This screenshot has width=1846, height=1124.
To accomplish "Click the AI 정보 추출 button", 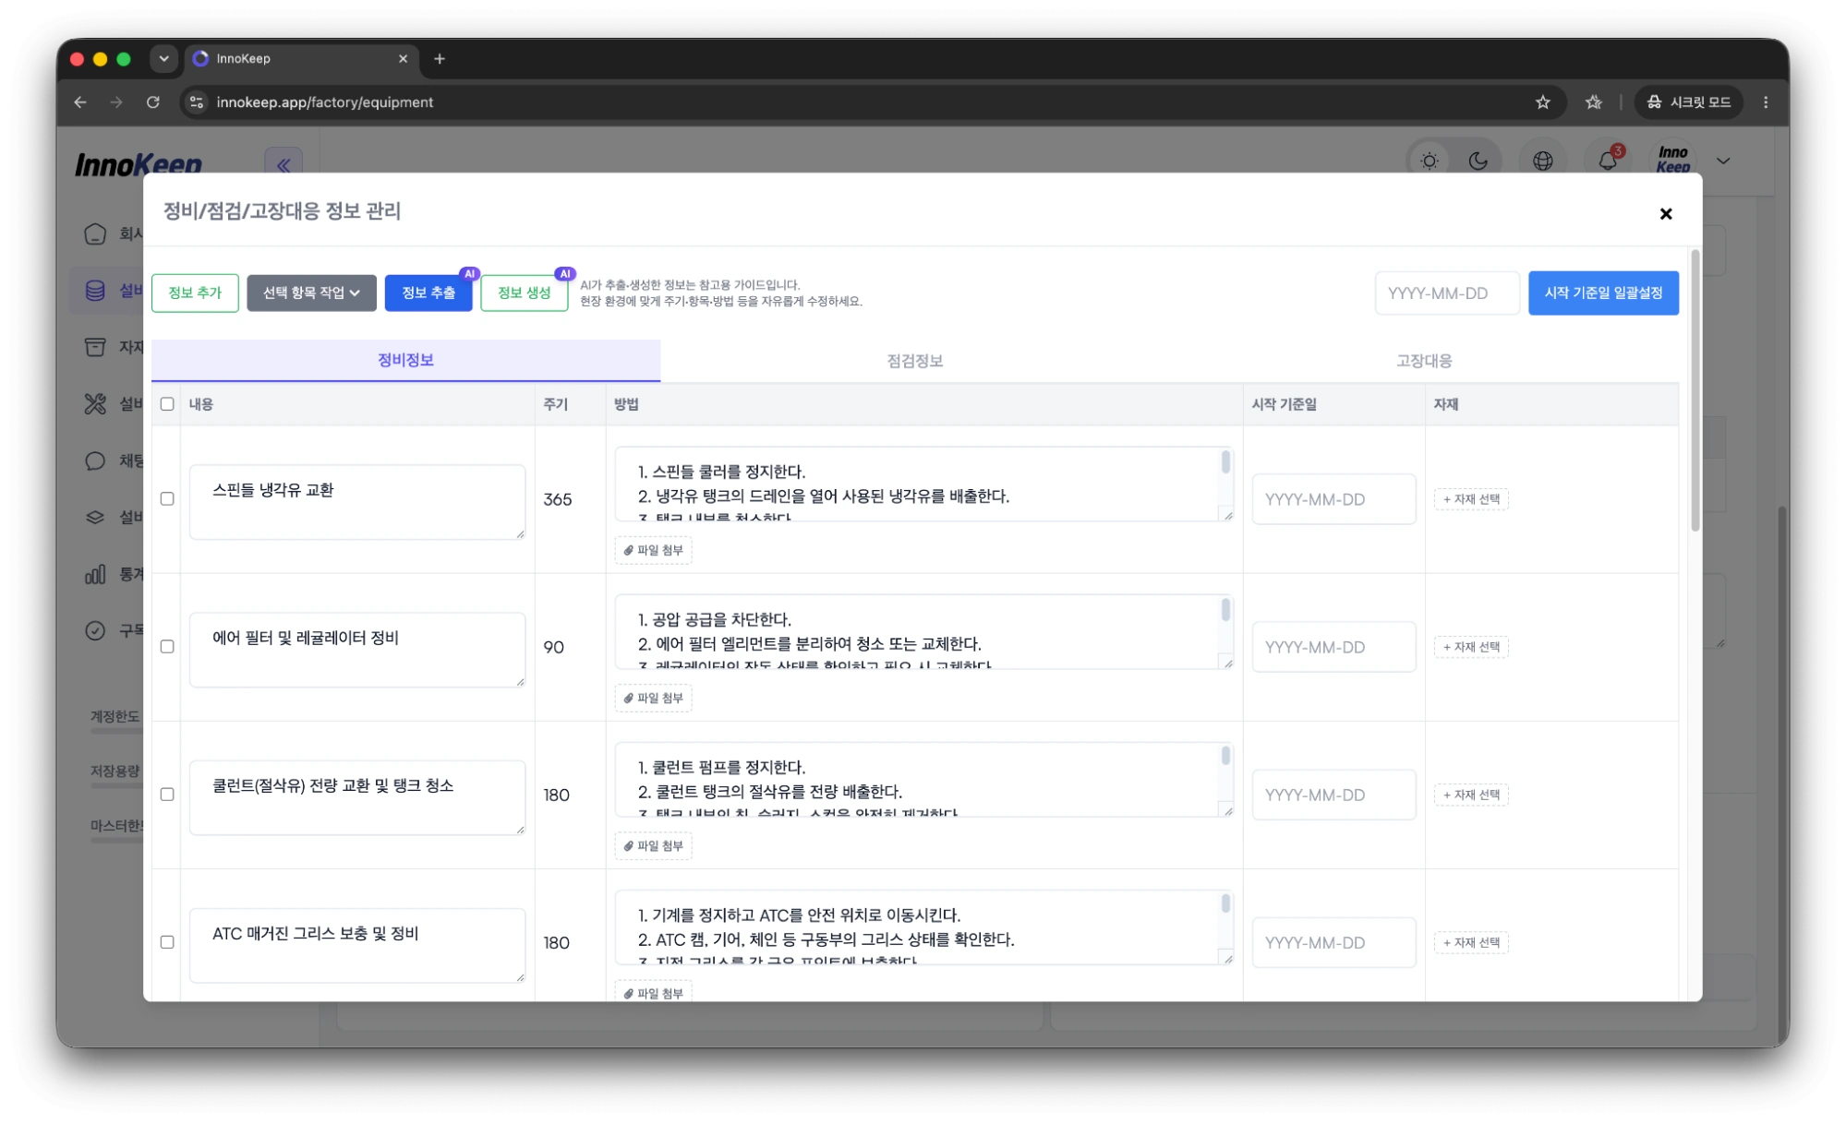I will click(x=428, y=293).
